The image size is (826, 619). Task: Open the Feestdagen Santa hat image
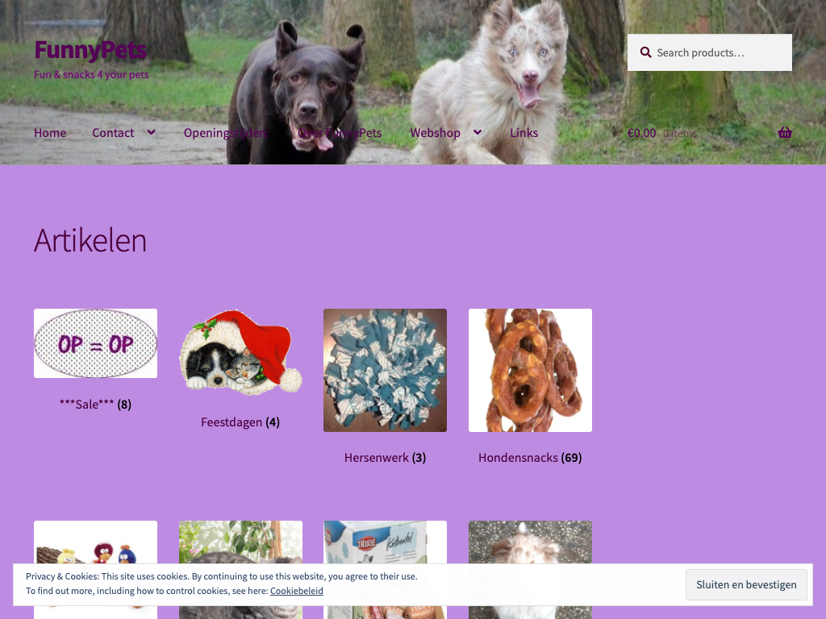click(x=240, y=352)
